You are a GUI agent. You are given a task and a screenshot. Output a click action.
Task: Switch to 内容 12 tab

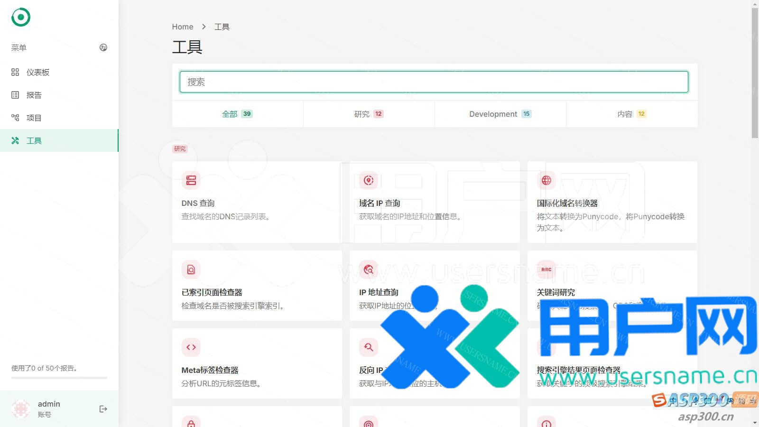click(x=632, y=114)
